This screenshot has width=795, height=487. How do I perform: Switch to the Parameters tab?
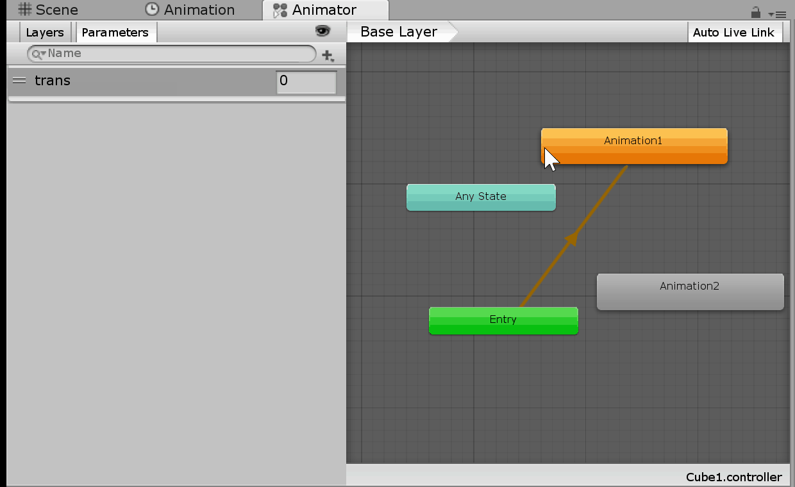pyautogui.click(x=115, y=31)
